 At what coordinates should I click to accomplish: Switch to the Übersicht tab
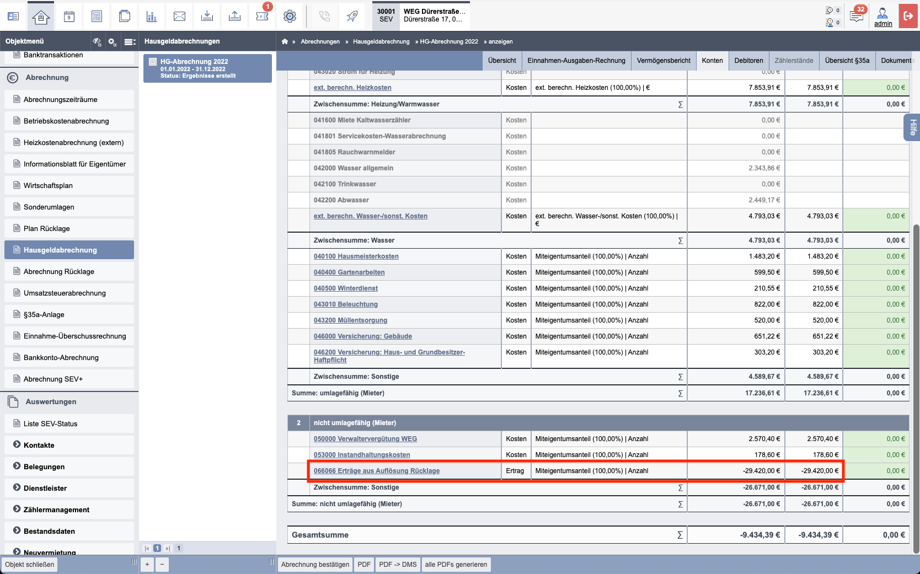pos(502,61)
